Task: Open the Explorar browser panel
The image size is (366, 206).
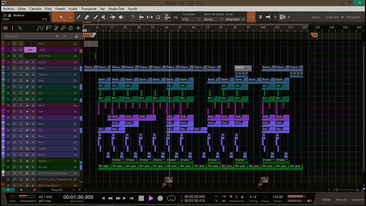Action: point(358,200)
